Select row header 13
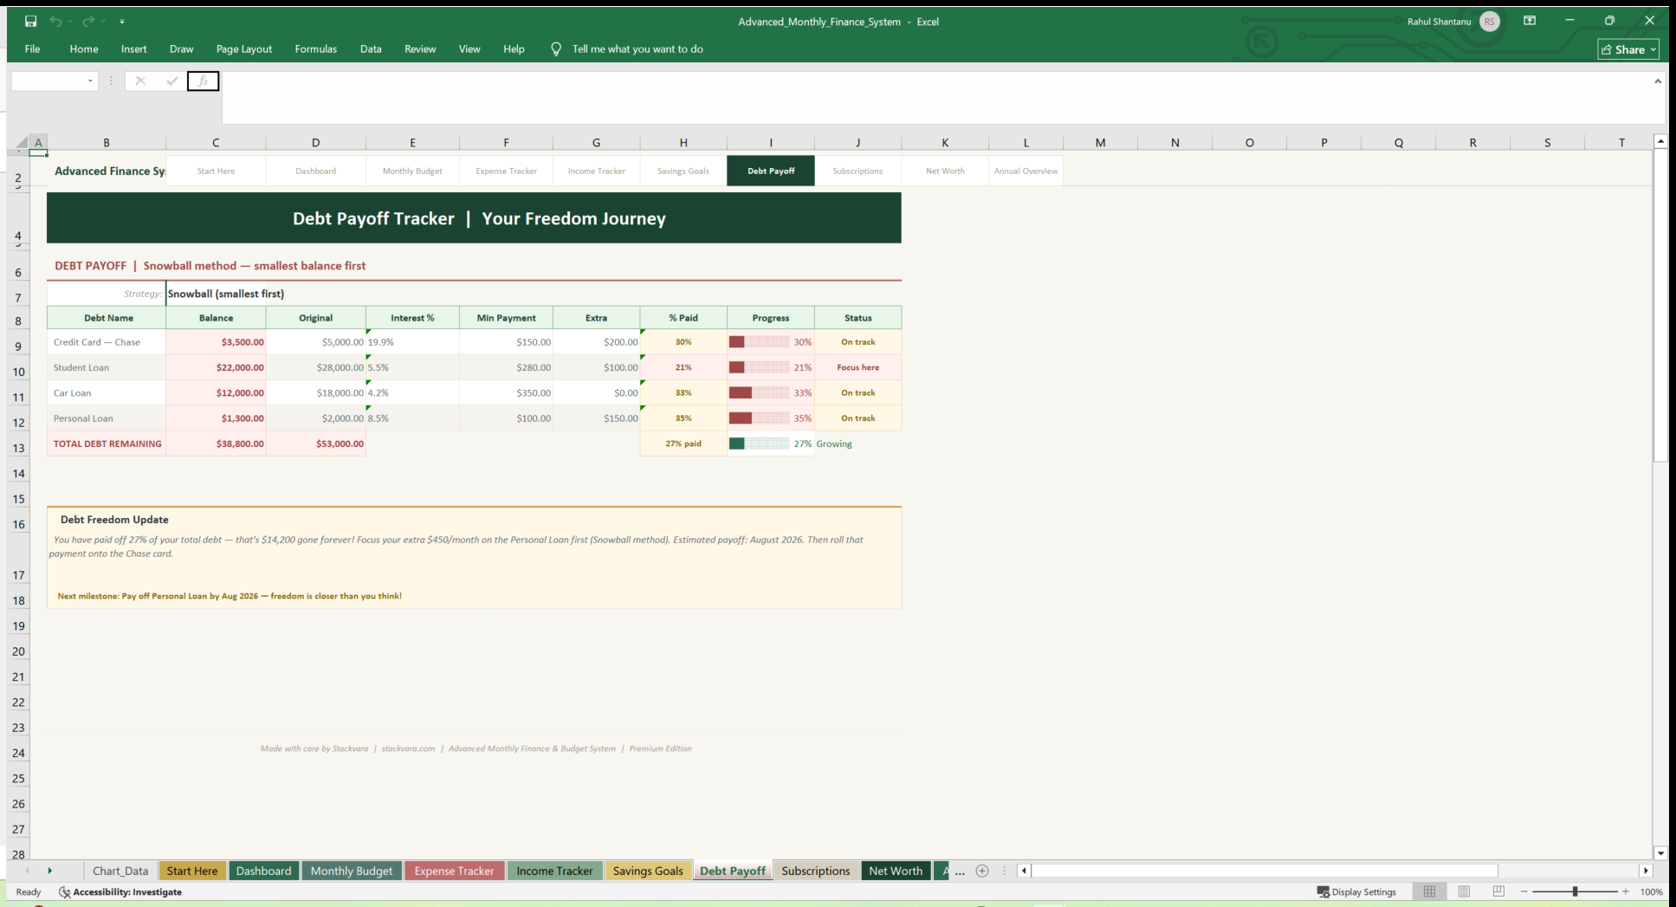Image resolution: width=1676 pixels, height=907 pixels. [x=18, y=448]
